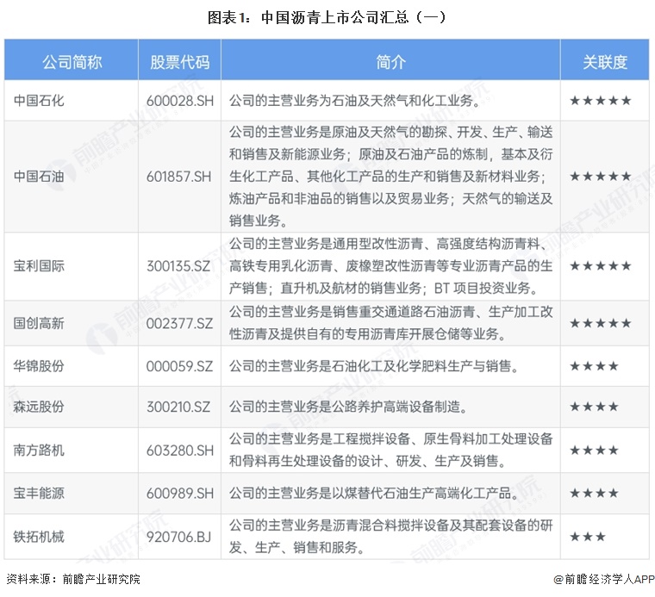Click the 国创高新 business description cell

coord(390,323)
